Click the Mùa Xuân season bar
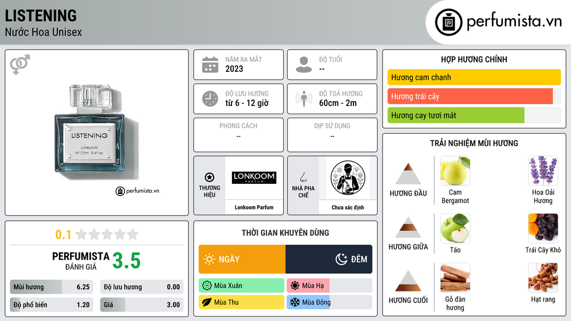The image size is (571, 321). 241,286
